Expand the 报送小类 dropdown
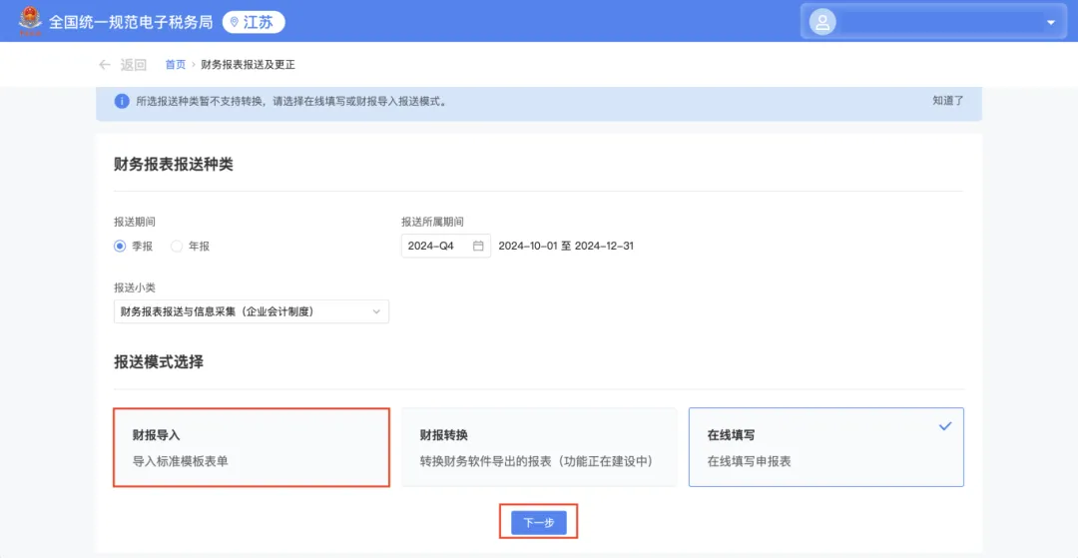The height and width of the screenshot is (558, 1078). [x=251, y=311]
